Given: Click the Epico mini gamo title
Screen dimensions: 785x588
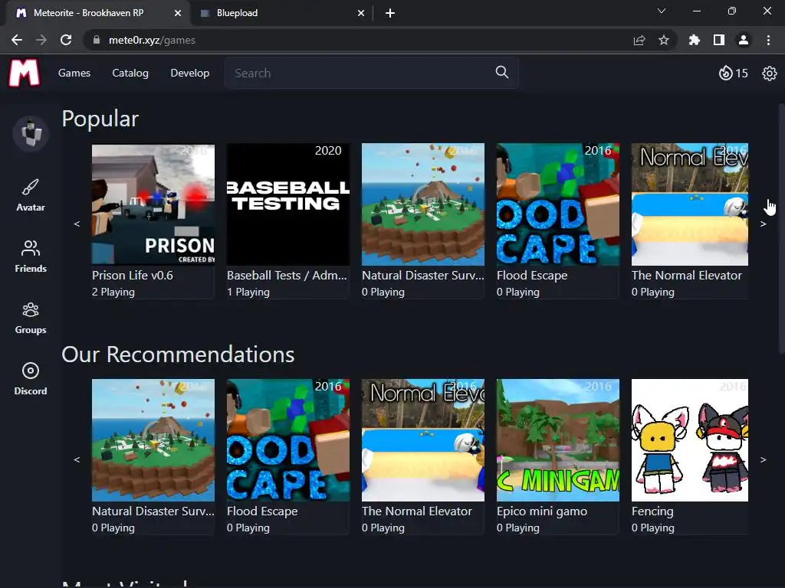Looking at the screenshot, I should pyautogui.click(x=542, y=511).
